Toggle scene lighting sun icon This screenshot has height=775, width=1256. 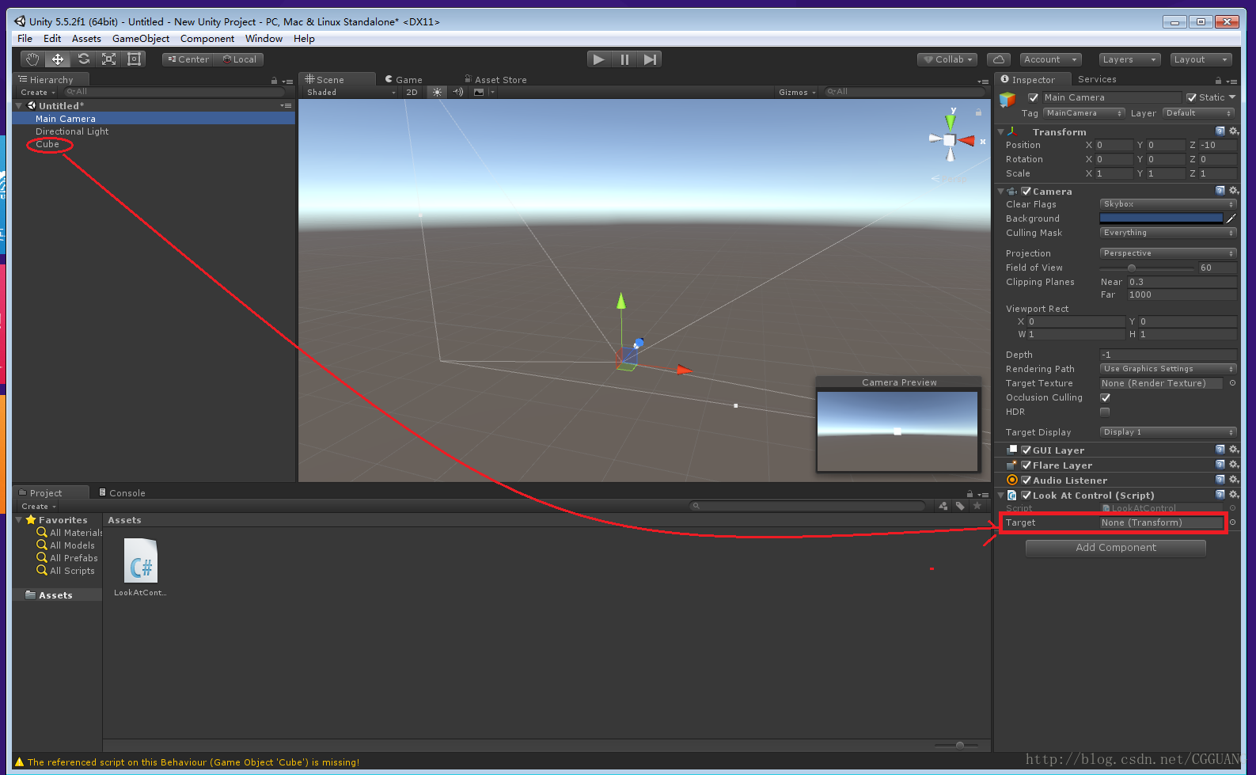coord(437,92)
